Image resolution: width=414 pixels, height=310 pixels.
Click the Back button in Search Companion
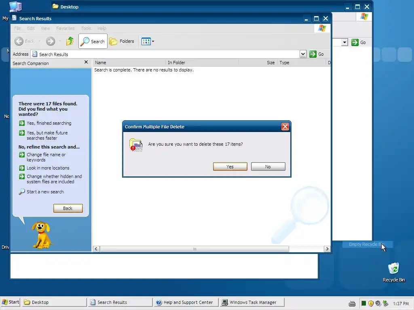point(68,208)
